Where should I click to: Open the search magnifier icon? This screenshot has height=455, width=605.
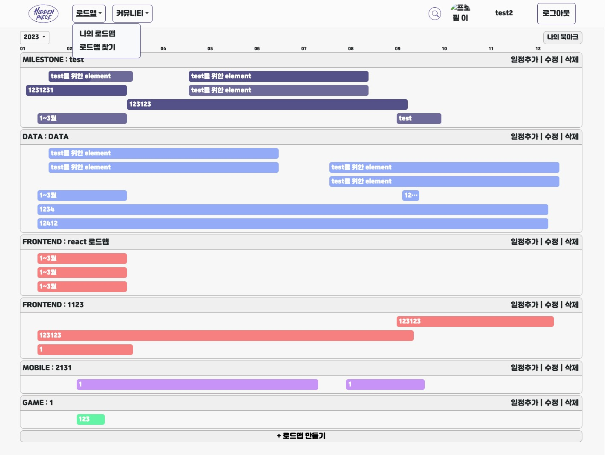click(435, 14)
